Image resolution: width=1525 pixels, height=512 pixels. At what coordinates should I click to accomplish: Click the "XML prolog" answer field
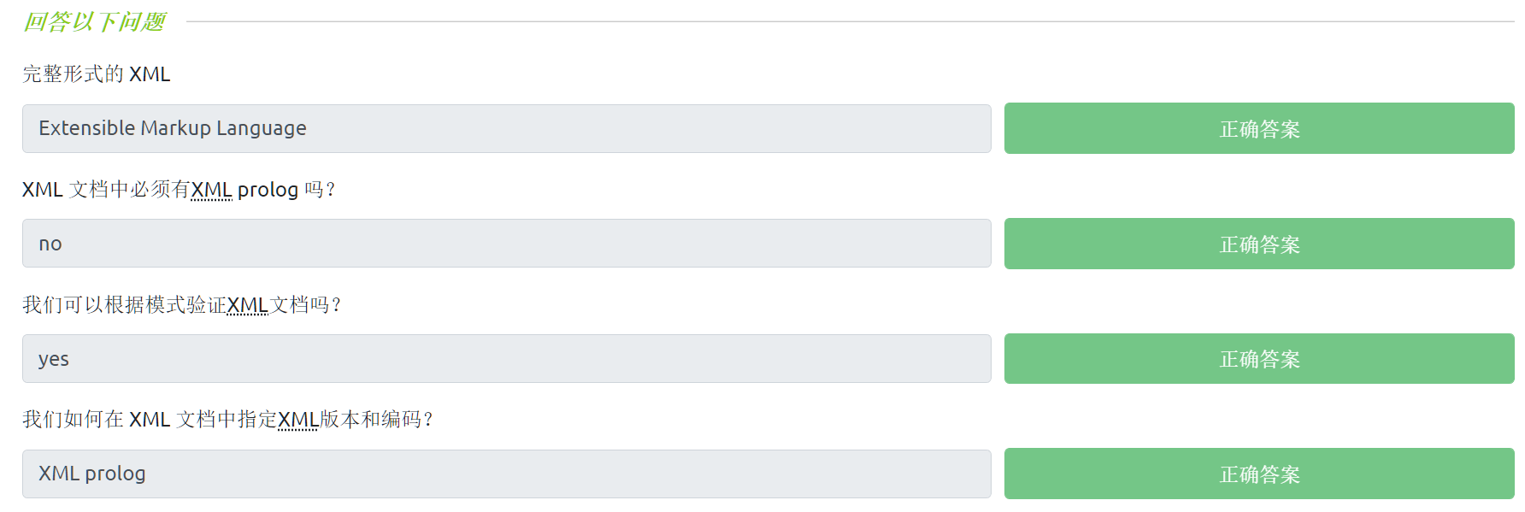coord(506,474)
